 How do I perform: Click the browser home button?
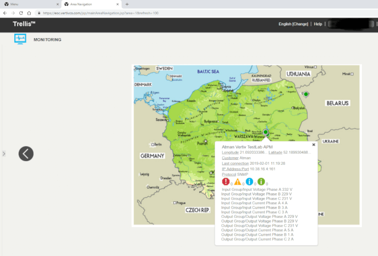click(29, 13)
